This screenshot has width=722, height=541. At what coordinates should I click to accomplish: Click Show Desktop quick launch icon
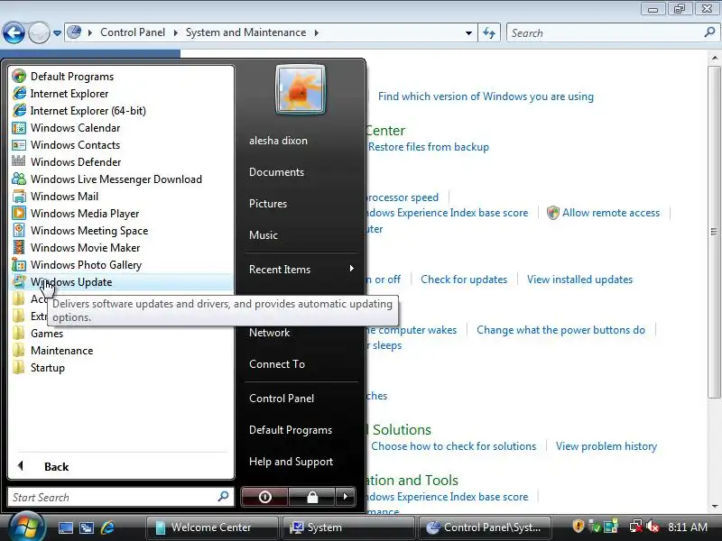point(65,527)
